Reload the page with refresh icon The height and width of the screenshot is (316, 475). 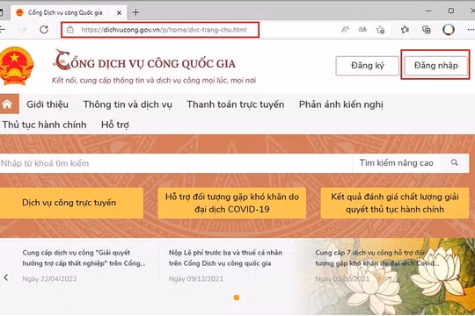point(44,29)
